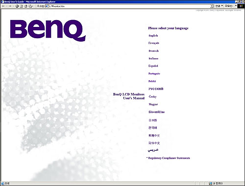Open the Links toolbar label
The image size is (245, 186).
pyautogui.click(x=218, y=6)
